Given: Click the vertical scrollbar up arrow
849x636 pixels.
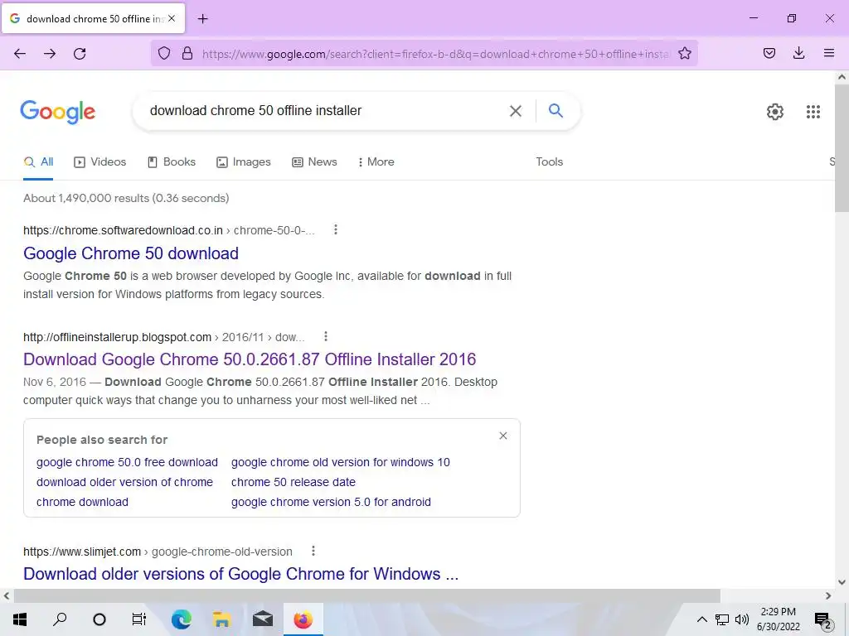Looking at the screenshot, I should [842, 77].
